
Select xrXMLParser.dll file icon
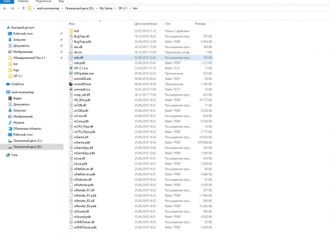click(x=71, y=222)
